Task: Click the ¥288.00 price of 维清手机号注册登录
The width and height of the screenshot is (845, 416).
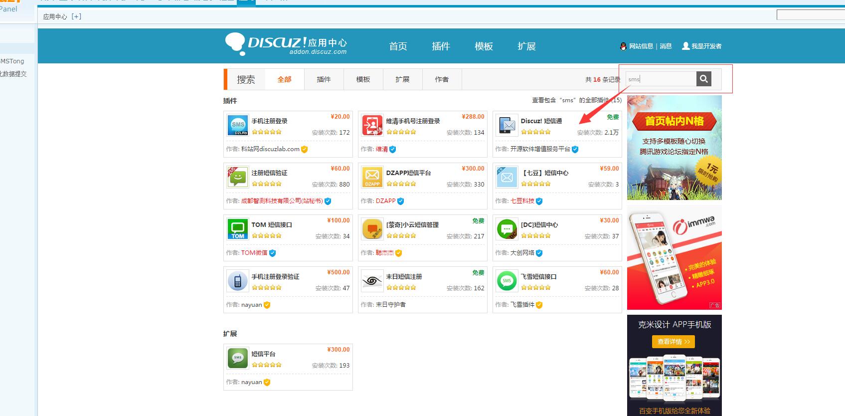Action: pyautogui.click(x=473, y=117)
